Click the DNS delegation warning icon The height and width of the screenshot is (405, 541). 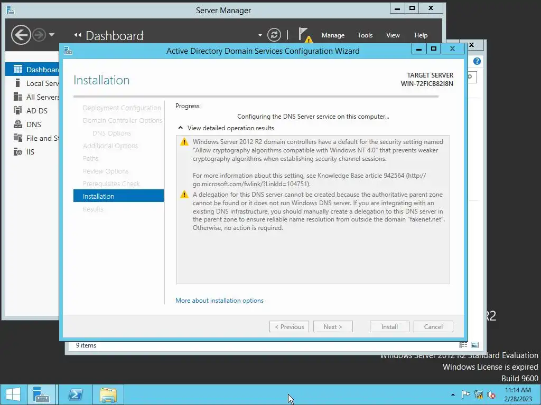coord(184,194)
